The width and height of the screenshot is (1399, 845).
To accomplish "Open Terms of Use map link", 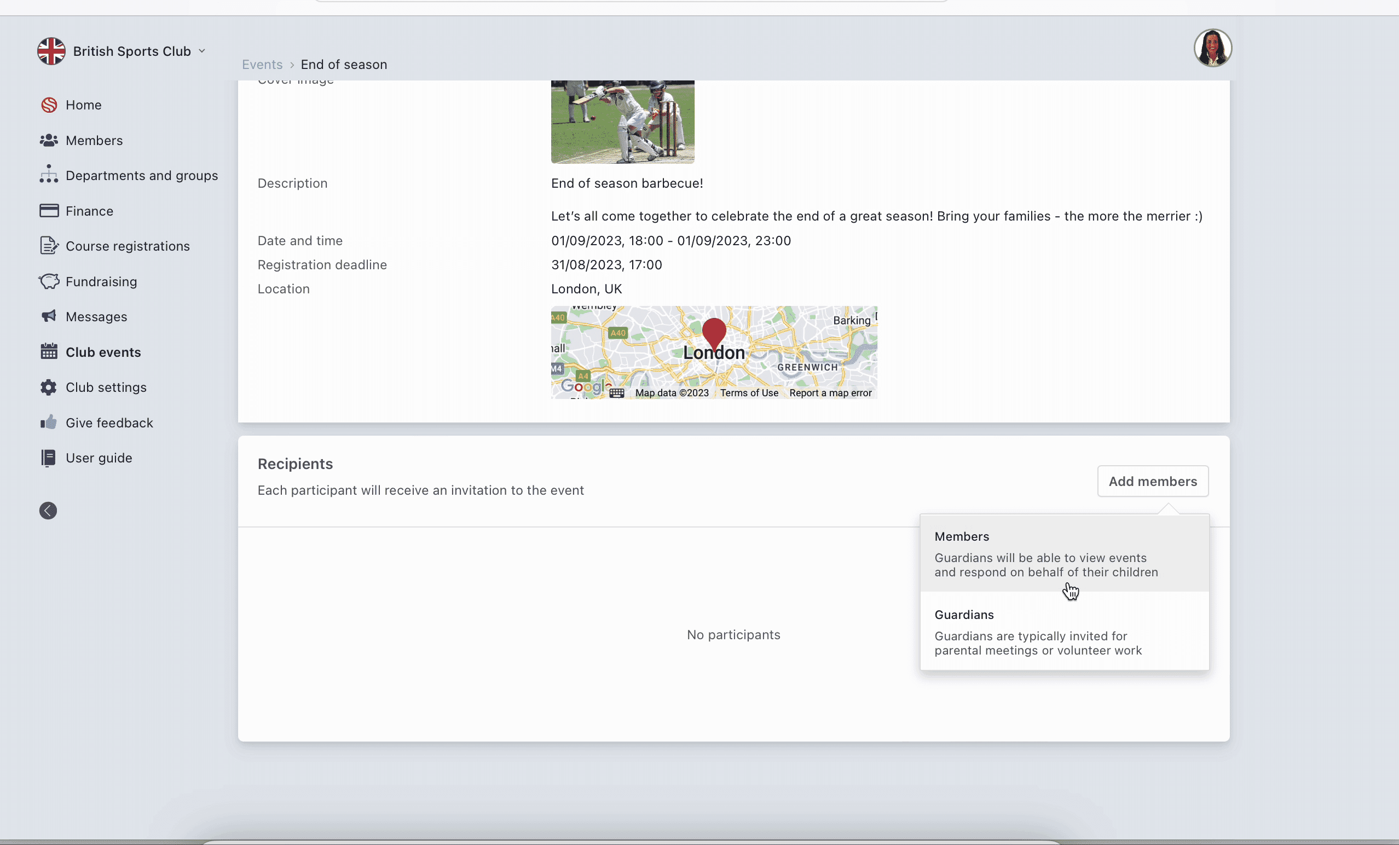I will [x=749, y=393].
